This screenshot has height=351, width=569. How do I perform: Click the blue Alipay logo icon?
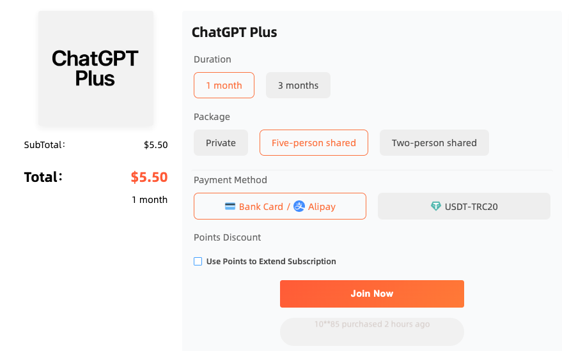[299, 206]
